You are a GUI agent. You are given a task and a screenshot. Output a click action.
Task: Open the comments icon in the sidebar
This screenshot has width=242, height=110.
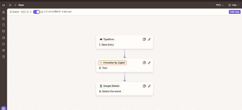point(3,31)
